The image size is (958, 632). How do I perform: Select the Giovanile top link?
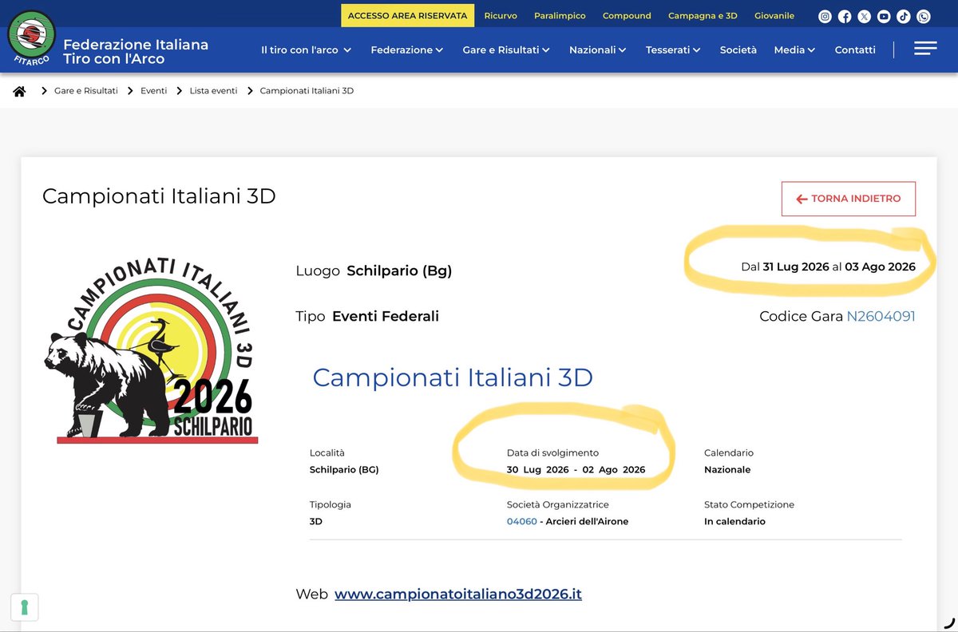774,16
